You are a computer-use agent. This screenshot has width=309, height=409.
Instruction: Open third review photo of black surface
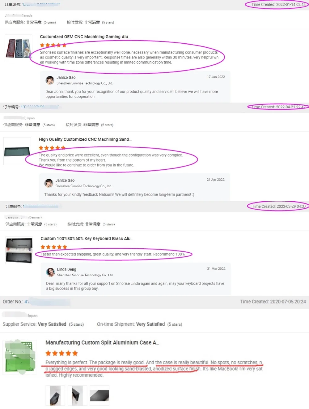point(99,395)
